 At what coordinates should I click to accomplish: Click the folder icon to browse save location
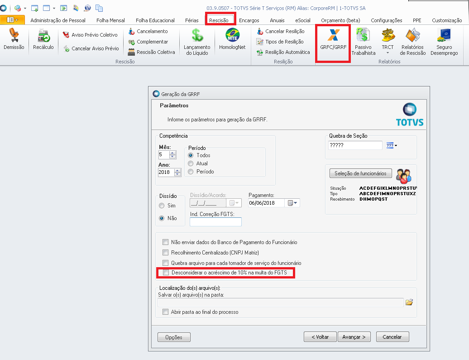[409, 302]
